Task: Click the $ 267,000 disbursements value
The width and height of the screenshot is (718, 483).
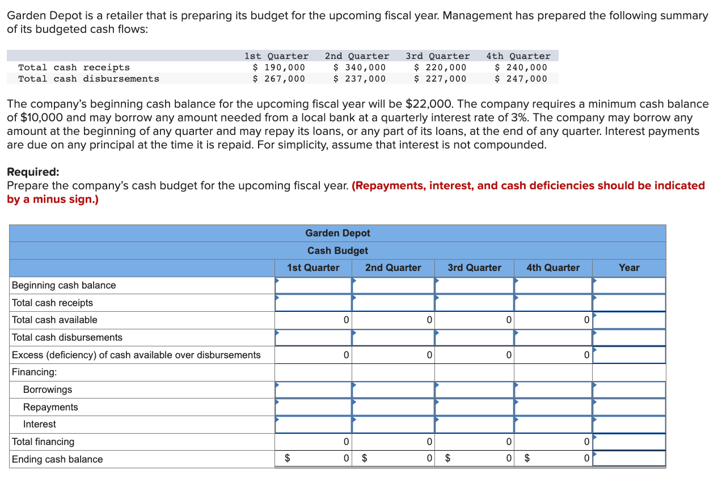Action: coord(278,79)
